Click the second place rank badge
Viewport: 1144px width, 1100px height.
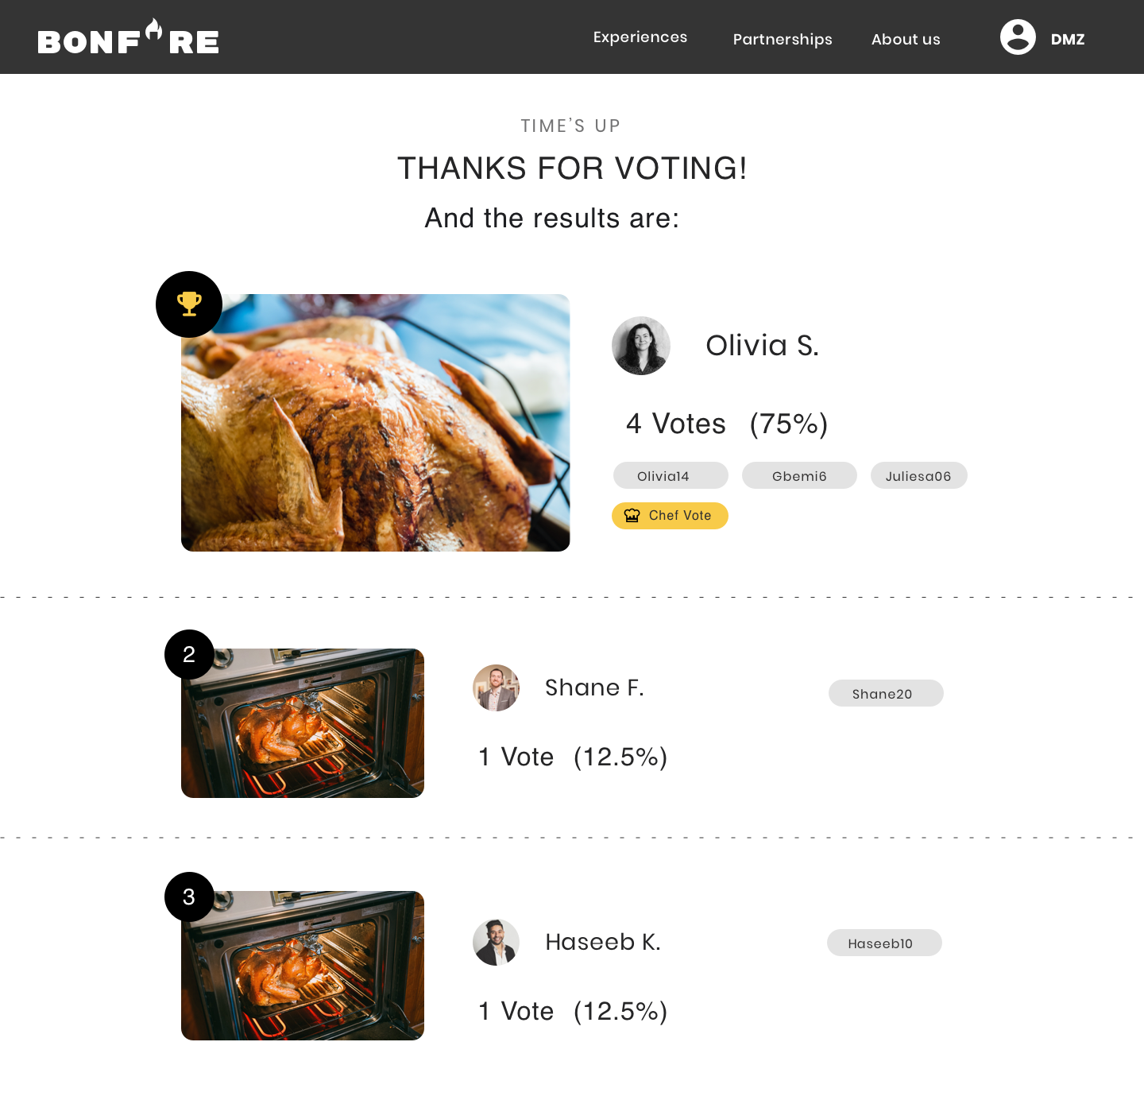(x=189, y=654)
